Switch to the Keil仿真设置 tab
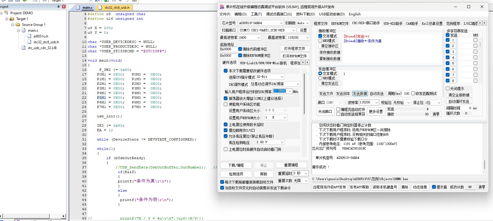The width and height of the screenshot is (493, 221). (x=432, y=24)
